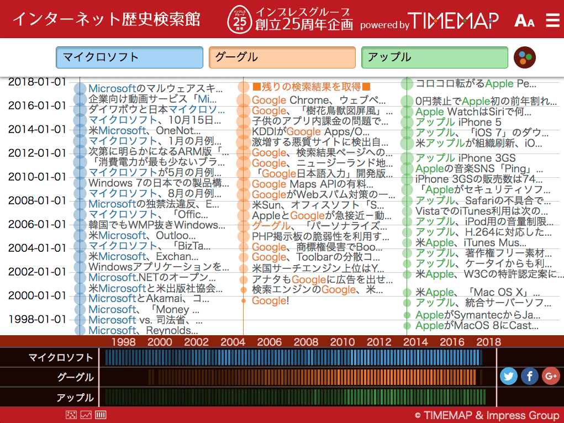Select the scatter plot view icon

71,415
